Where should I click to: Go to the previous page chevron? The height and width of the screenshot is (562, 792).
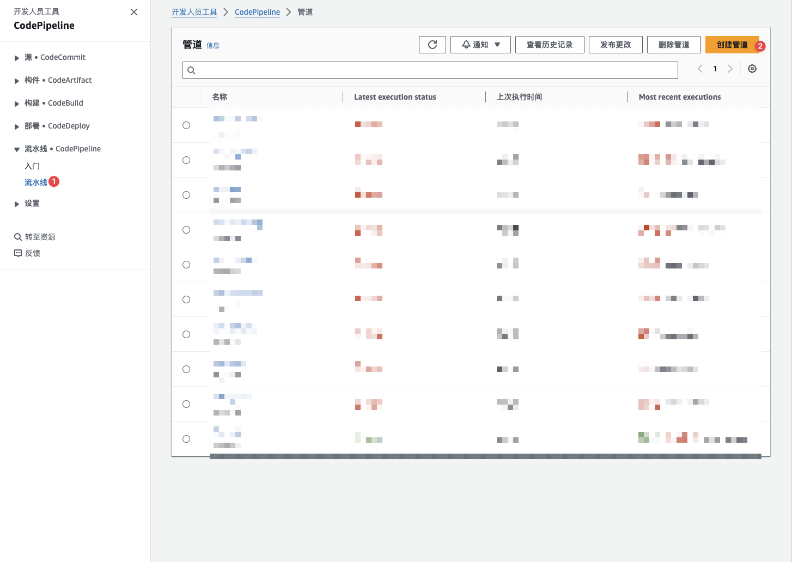[700, 69]
